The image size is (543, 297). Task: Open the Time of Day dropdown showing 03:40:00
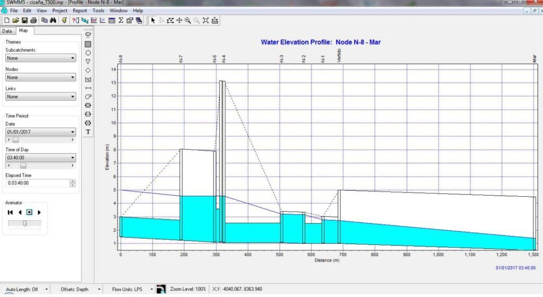pyautogui.click(x=72, y=158)
